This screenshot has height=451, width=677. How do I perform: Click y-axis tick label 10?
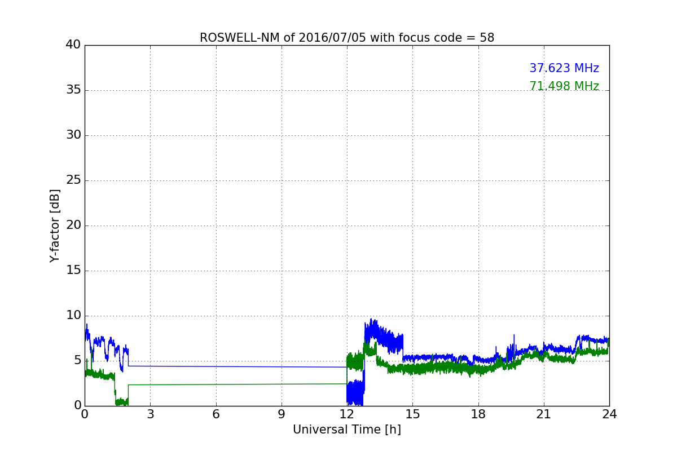pos(73,315)
